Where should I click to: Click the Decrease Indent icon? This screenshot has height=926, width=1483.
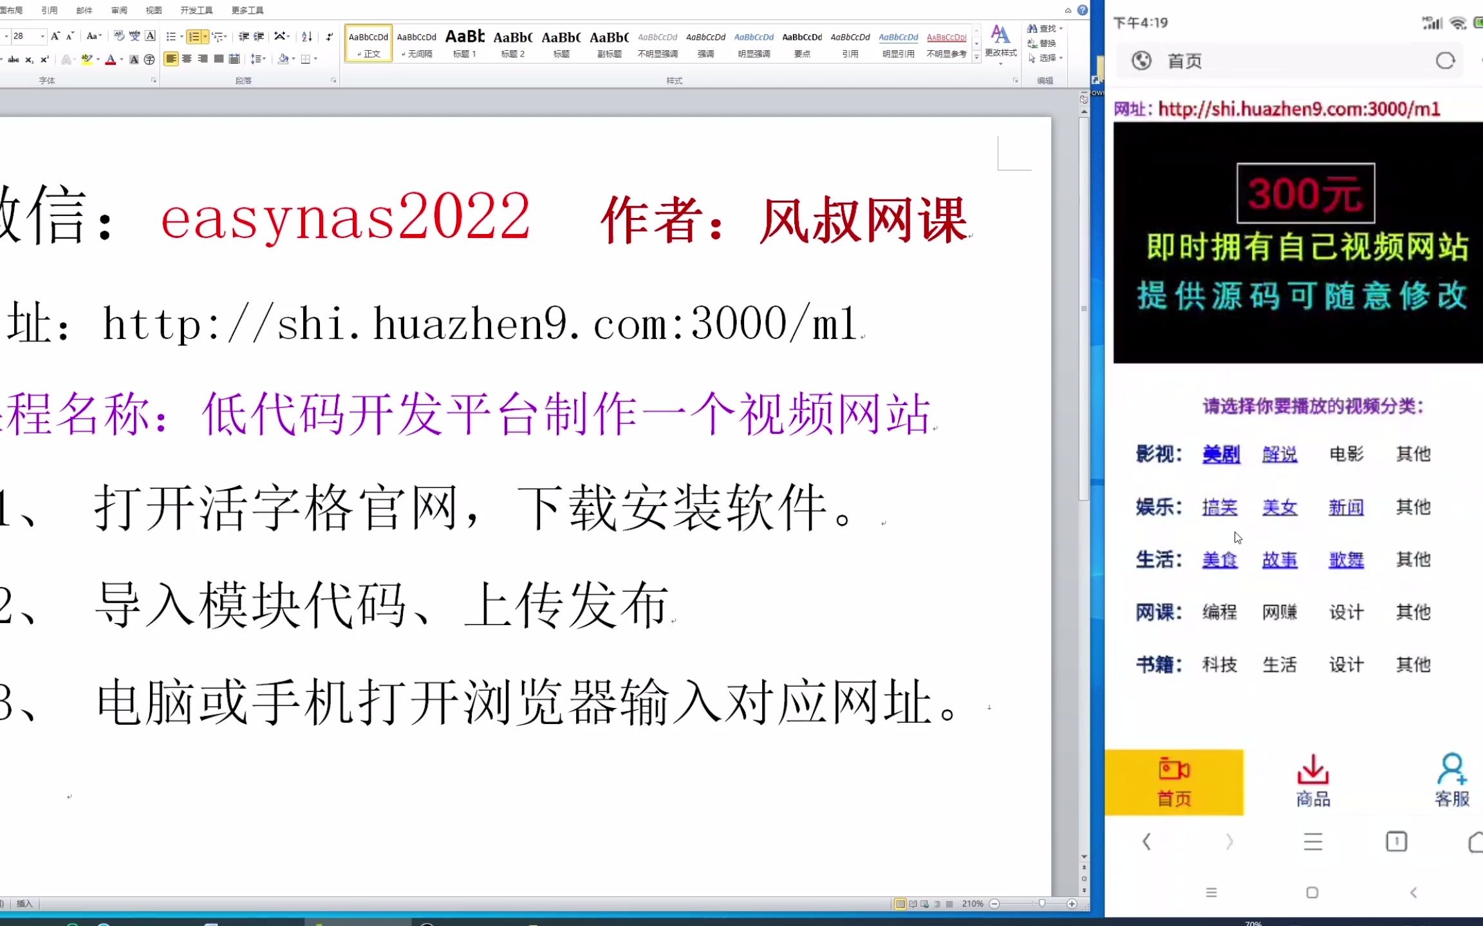click(x=243, y=37)
